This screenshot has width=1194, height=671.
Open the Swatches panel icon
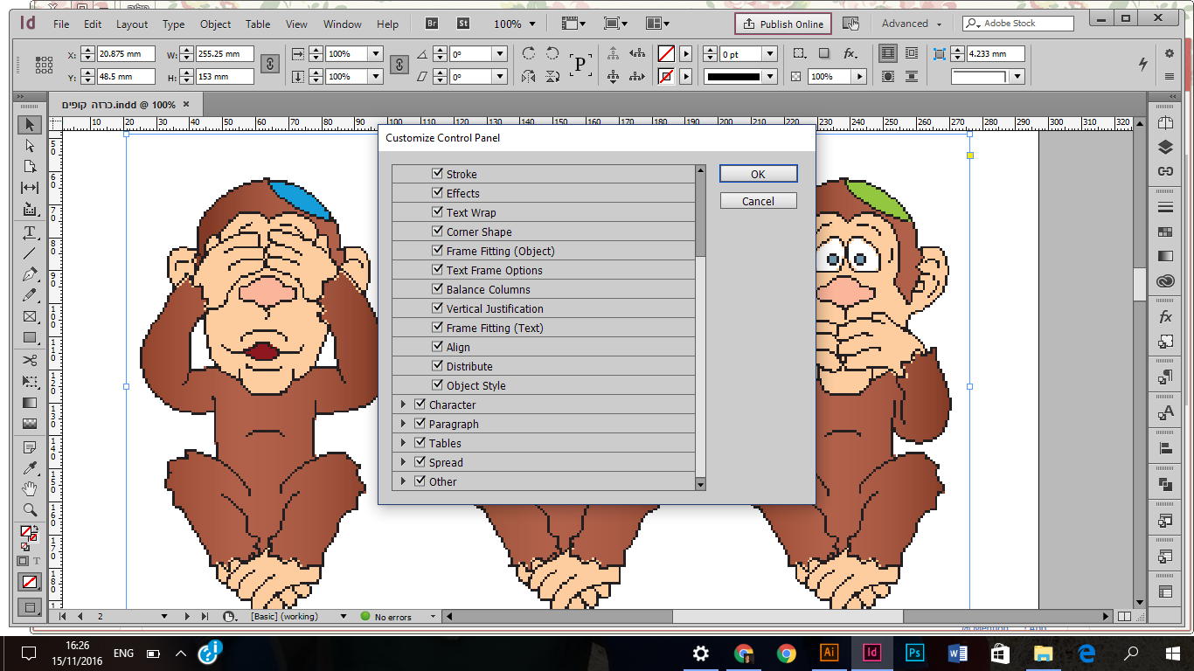1165,232
